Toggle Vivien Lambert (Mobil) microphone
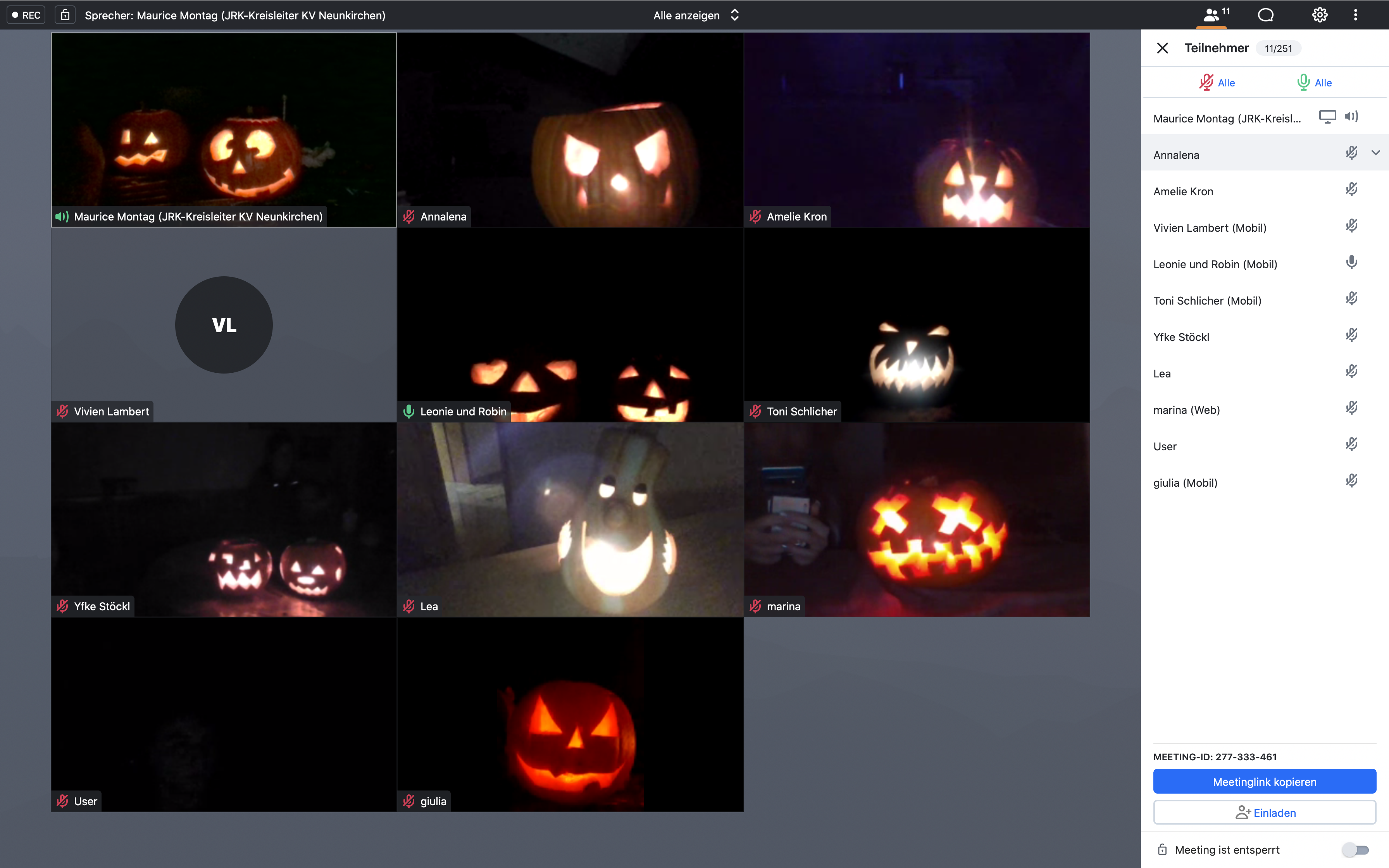 1352,225
